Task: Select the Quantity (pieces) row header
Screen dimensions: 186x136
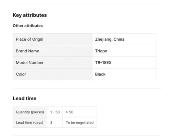Action: coord(30,112)
